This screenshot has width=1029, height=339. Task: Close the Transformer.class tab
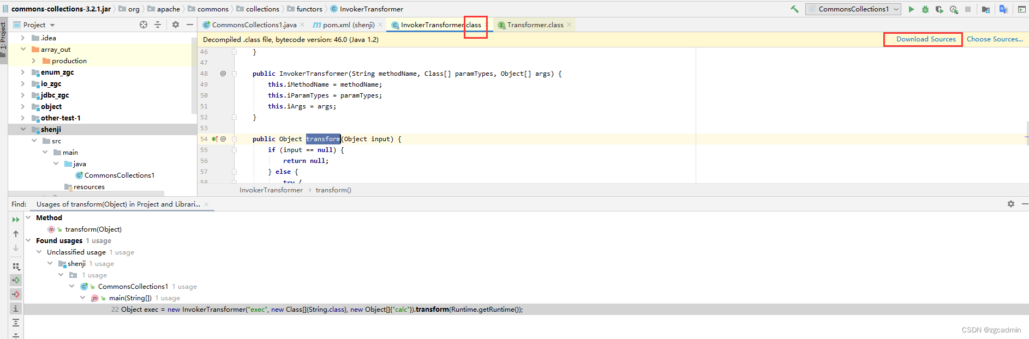coord(569,25)
